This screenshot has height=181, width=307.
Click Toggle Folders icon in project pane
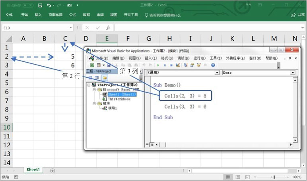[x=105, y=78]
